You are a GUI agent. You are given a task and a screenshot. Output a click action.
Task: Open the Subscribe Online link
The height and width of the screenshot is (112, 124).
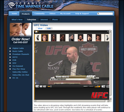pos(20,72)
